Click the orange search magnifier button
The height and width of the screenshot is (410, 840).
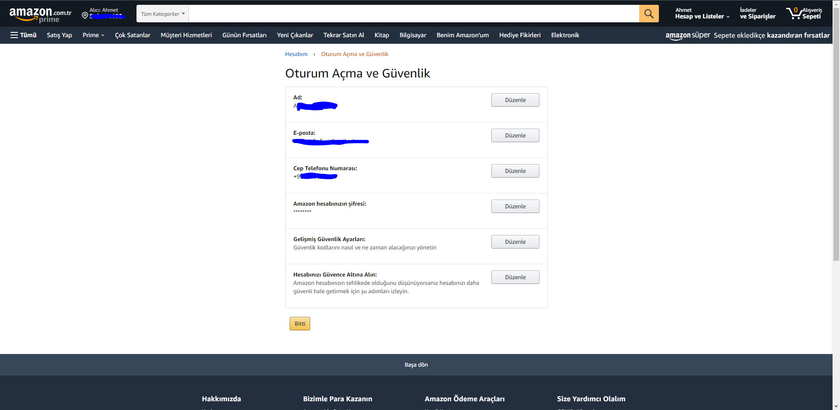click(x=649, y=14)
